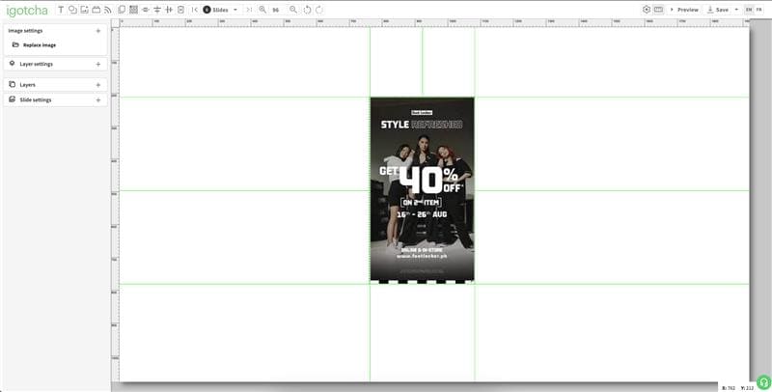
Task: Click the Layers panel stack icon
Action: coord(13,85)
